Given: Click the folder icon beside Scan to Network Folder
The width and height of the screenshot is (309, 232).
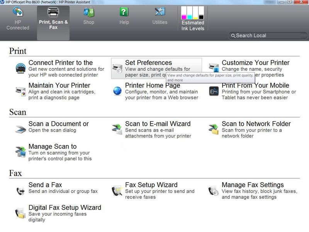Looking at the screenshot, I should click(213, 129).
